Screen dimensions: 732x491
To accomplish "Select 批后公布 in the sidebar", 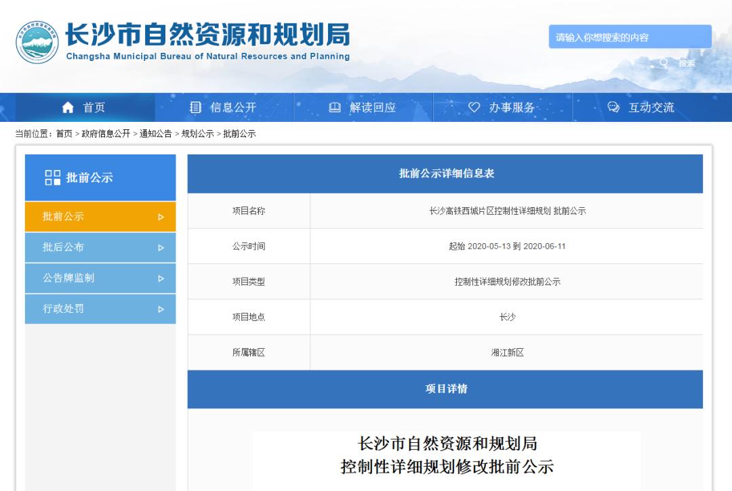I will pyautogui.click(x=64, y=247).
